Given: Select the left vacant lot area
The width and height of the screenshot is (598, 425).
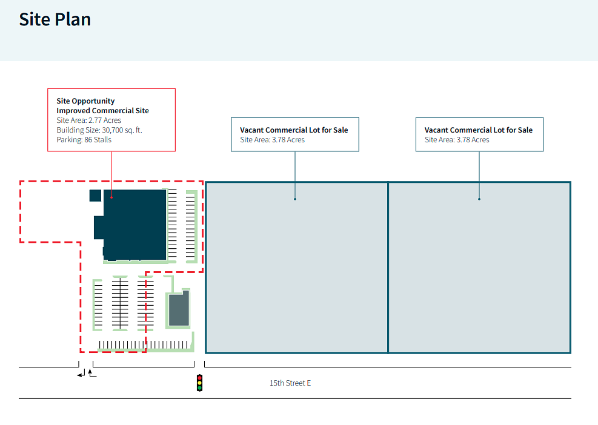Looking at the screenshot, I should click(297, 268).
